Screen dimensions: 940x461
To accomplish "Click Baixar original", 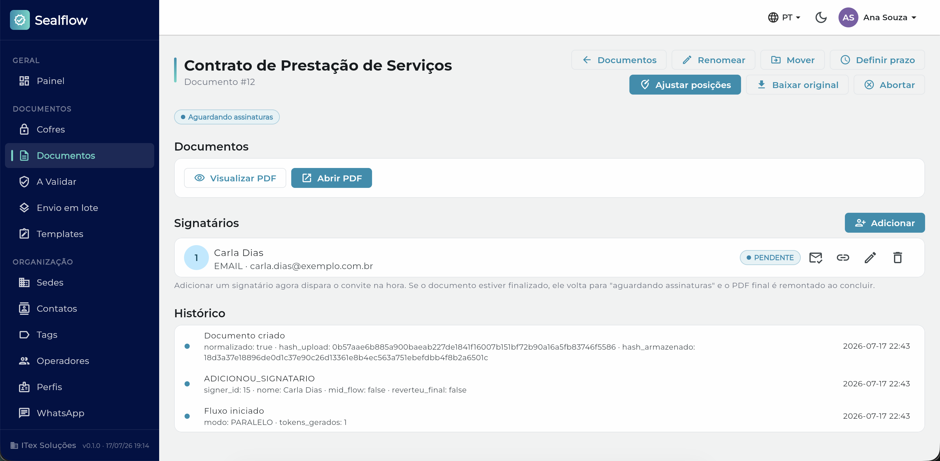I will point(797,85).
